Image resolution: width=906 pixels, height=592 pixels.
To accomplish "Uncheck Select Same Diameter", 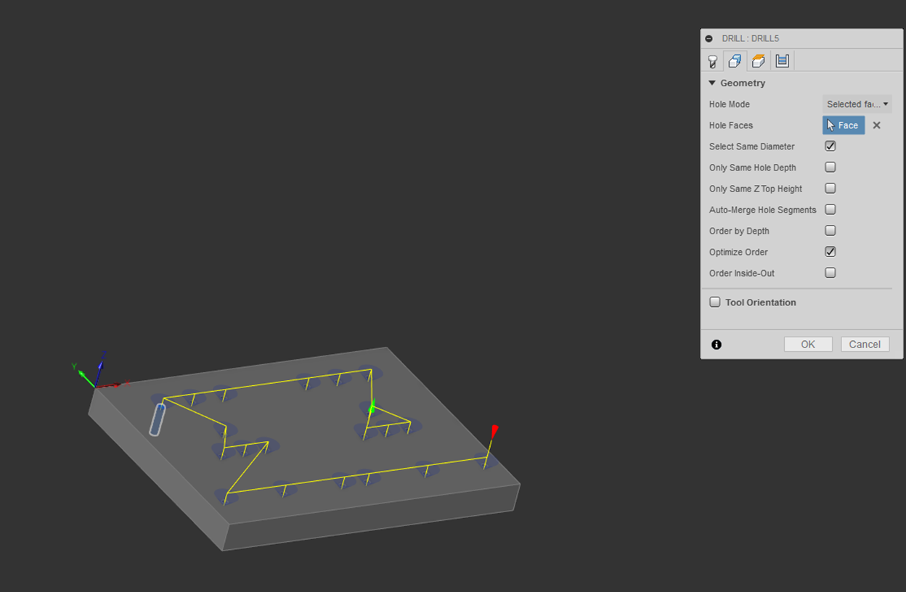I will click(x=830, y=147).
